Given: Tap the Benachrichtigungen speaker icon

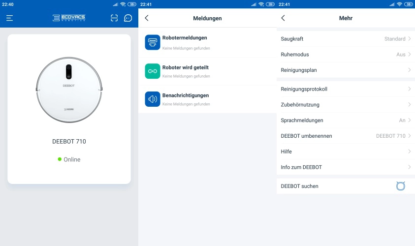Looking at the screenshot, I should pyautogui.click(x=153, y=99).
